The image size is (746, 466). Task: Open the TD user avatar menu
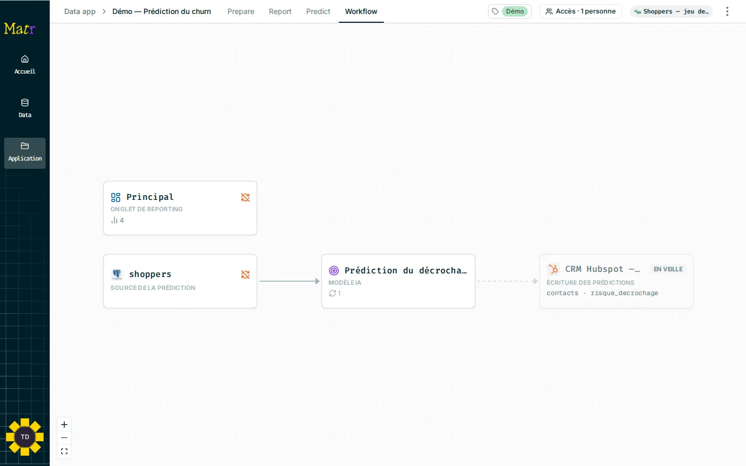click(25, 437)
